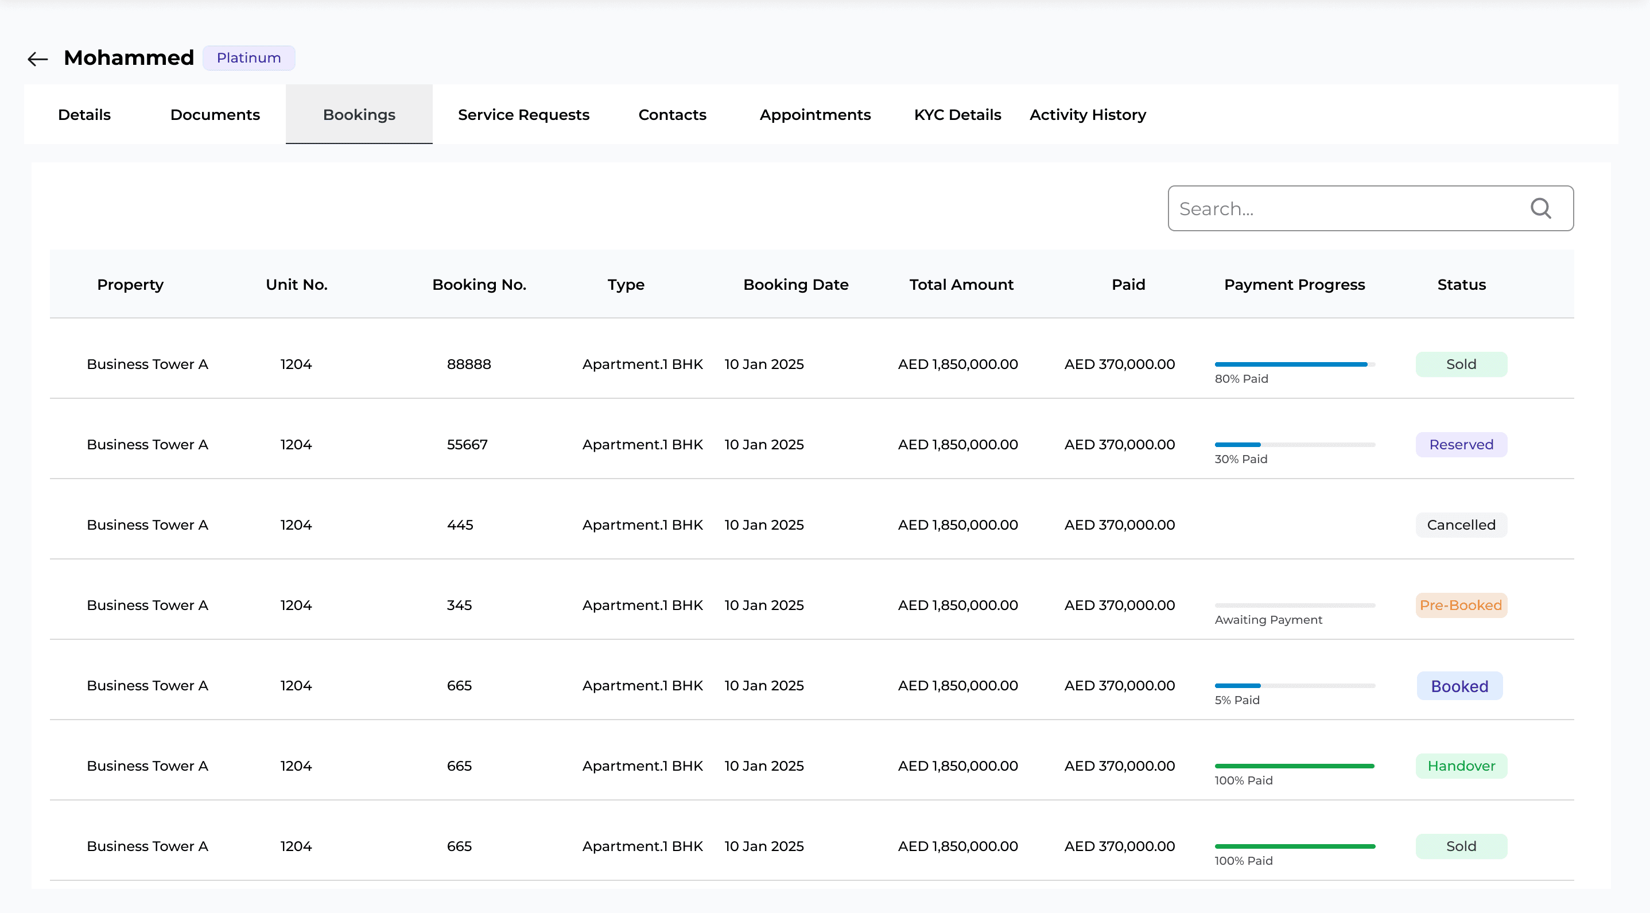This screenshot has height=913, width=1650.
Task: Click AED 1,850,000.00 in the Handover row
Action: 958,766
